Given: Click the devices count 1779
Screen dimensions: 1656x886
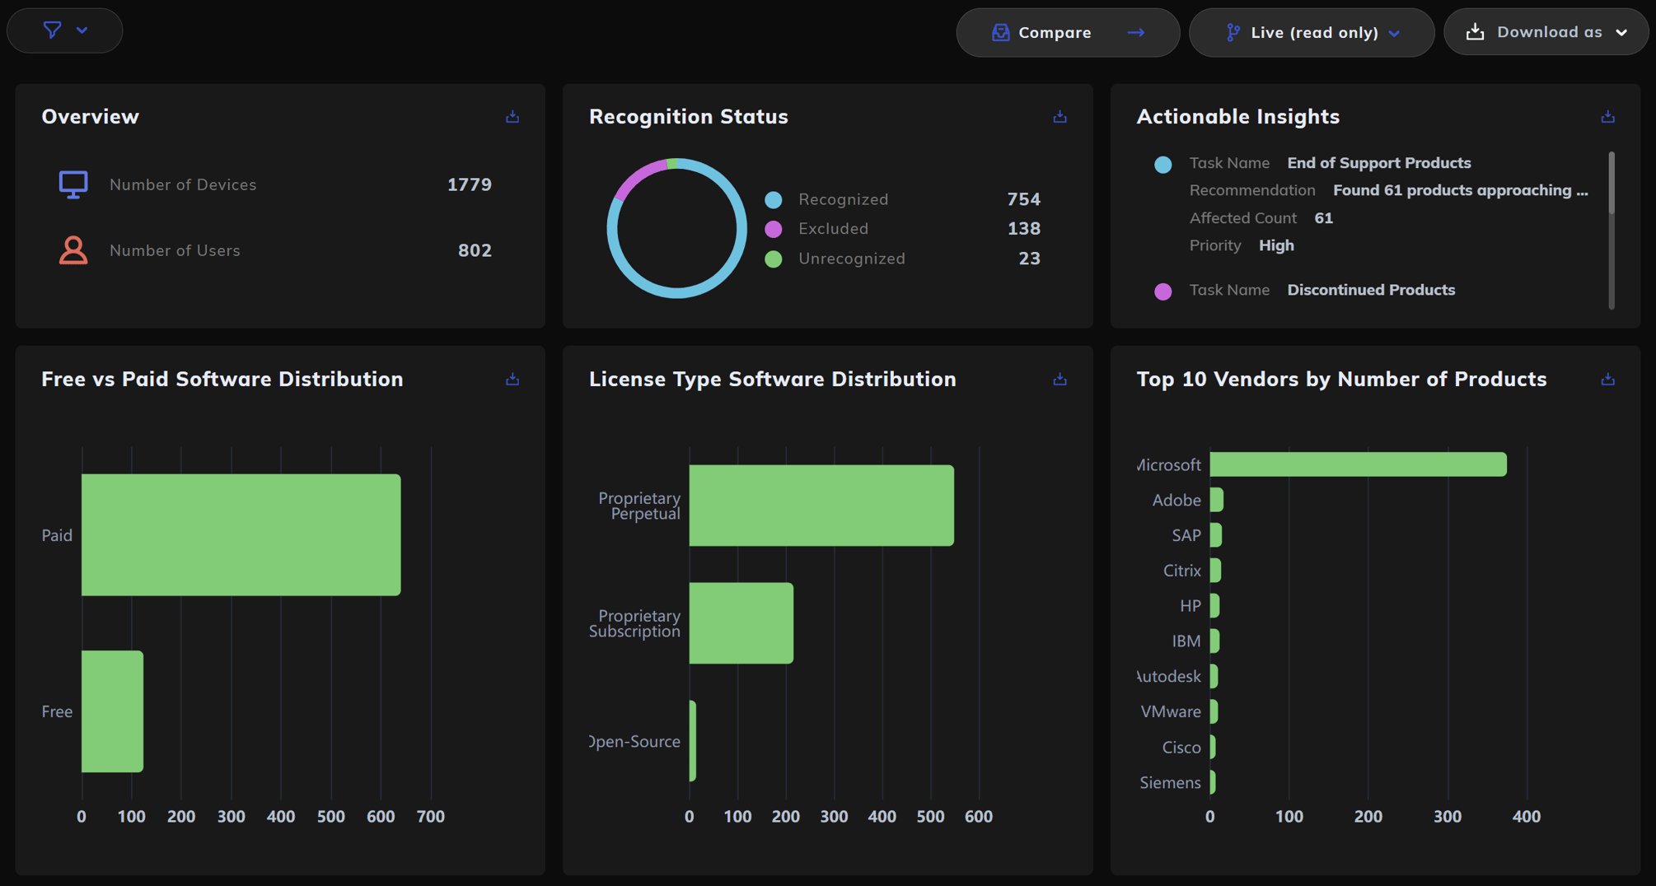Looking at the screenshot, I should pos(470,184).
